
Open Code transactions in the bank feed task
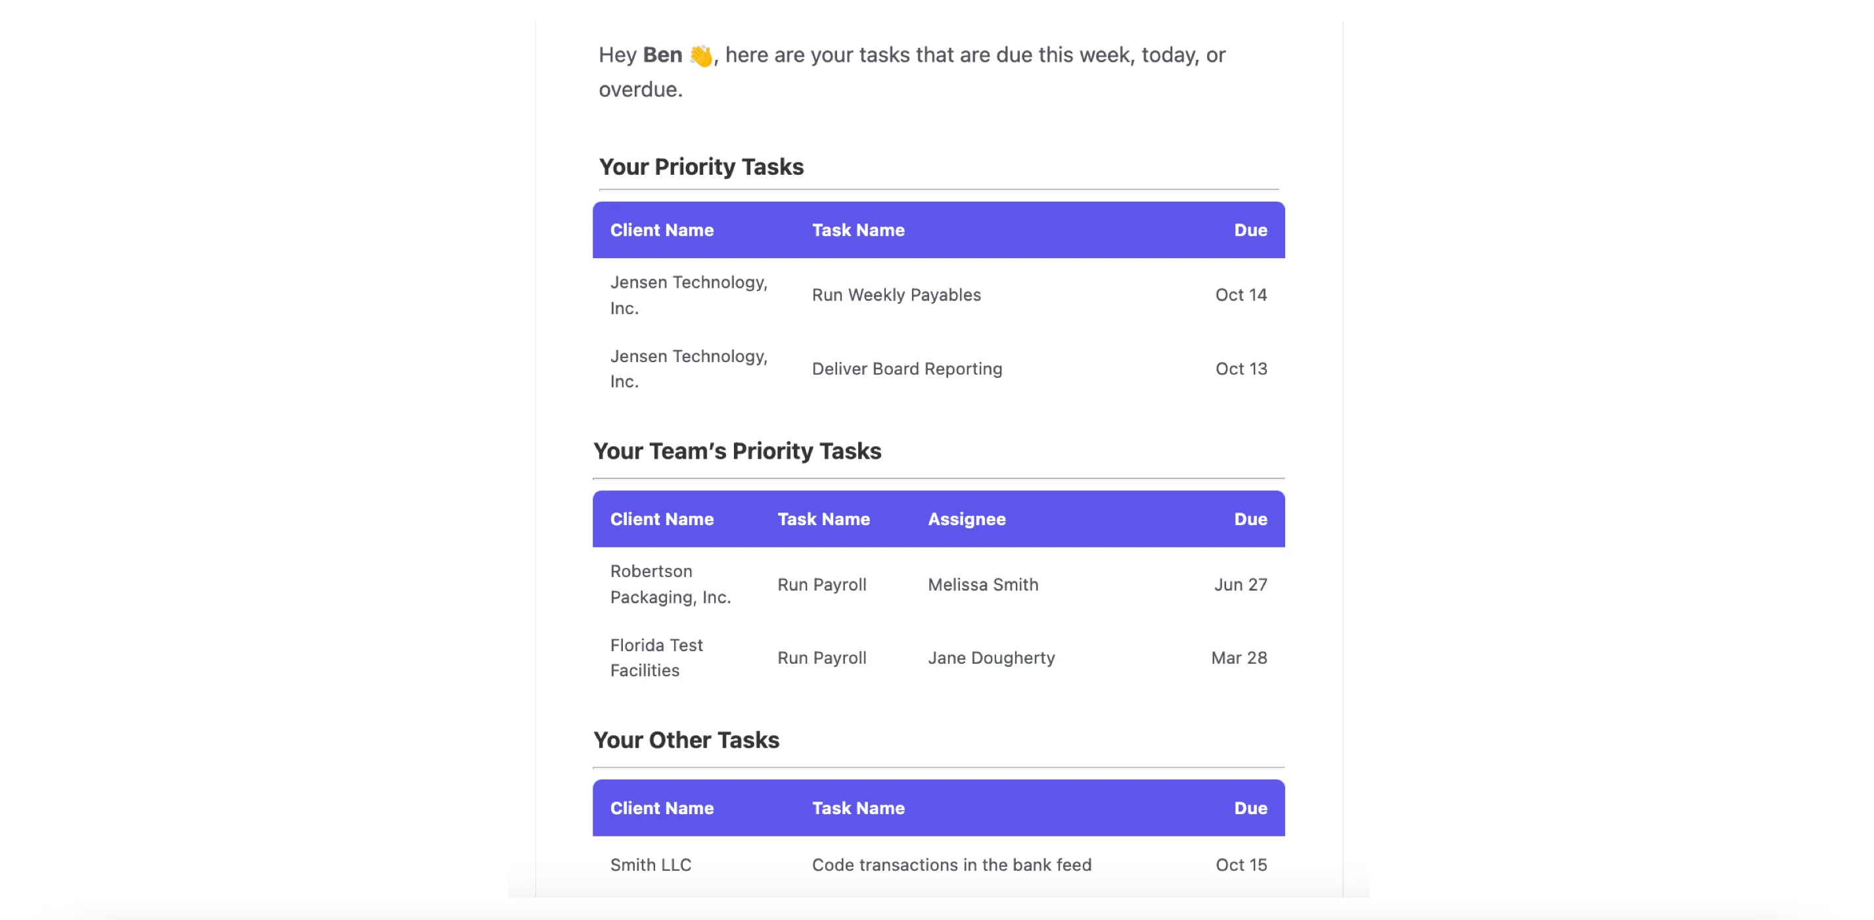[x=951, y=864]
